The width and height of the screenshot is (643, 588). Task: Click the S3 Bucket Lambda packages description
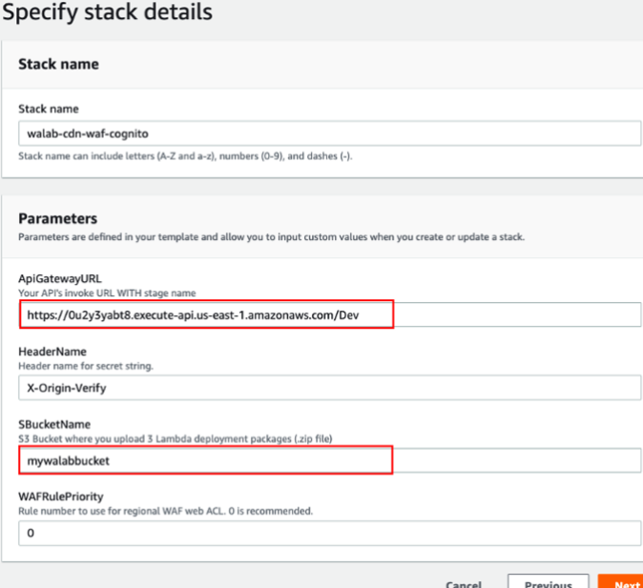click(176, 438)
